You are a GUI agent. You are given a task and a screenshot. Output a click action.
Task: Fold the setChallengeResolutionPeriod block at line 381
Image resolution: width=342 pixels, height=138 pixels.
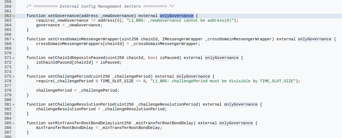pos(14,105)
